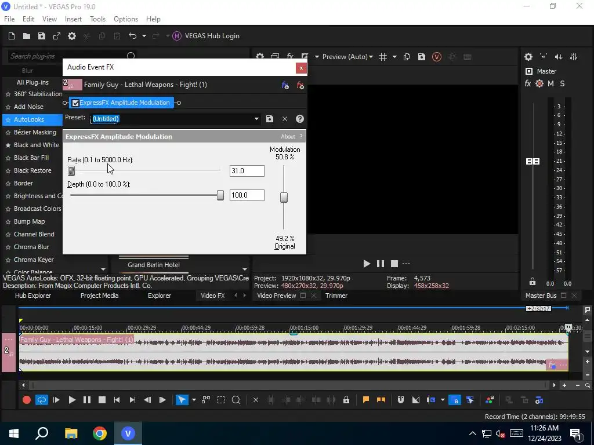Switch to the Explorer tab
594x445 pixels.
[x=160, y=296]
